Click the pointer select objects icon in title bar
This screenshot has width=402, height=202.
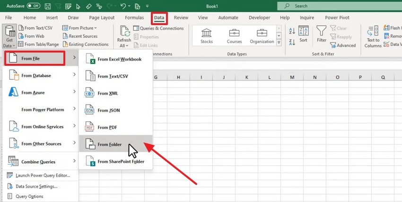(78, 6)
